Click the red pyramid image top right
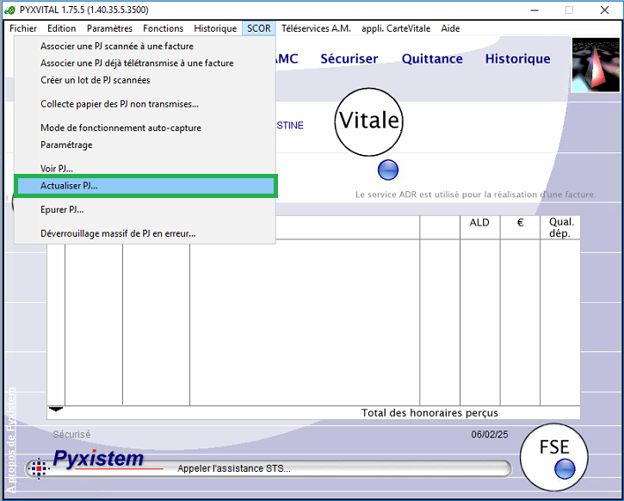The image size is (624, 501). pos(595,65)
